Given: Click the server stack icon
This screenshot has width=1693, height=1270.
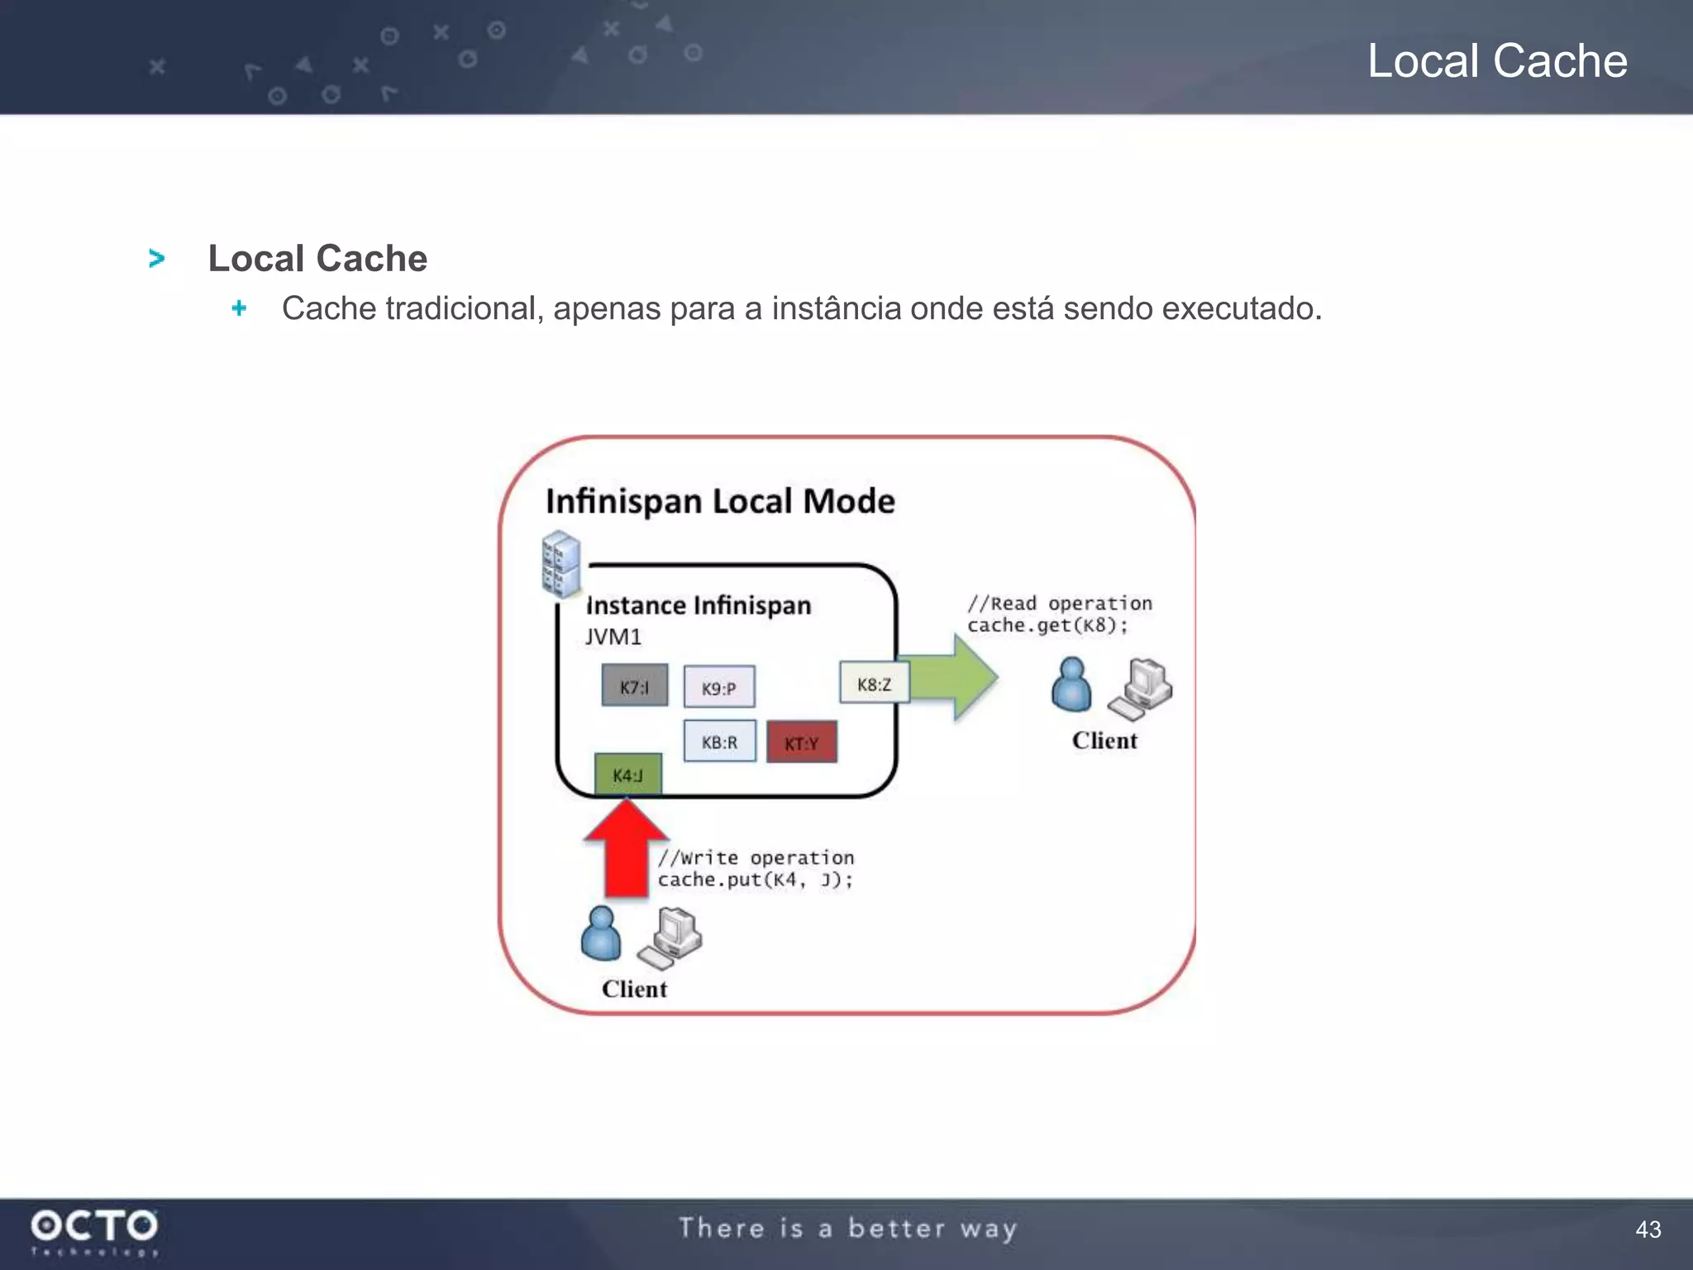Looking at the screenshot, I should 561,563.
